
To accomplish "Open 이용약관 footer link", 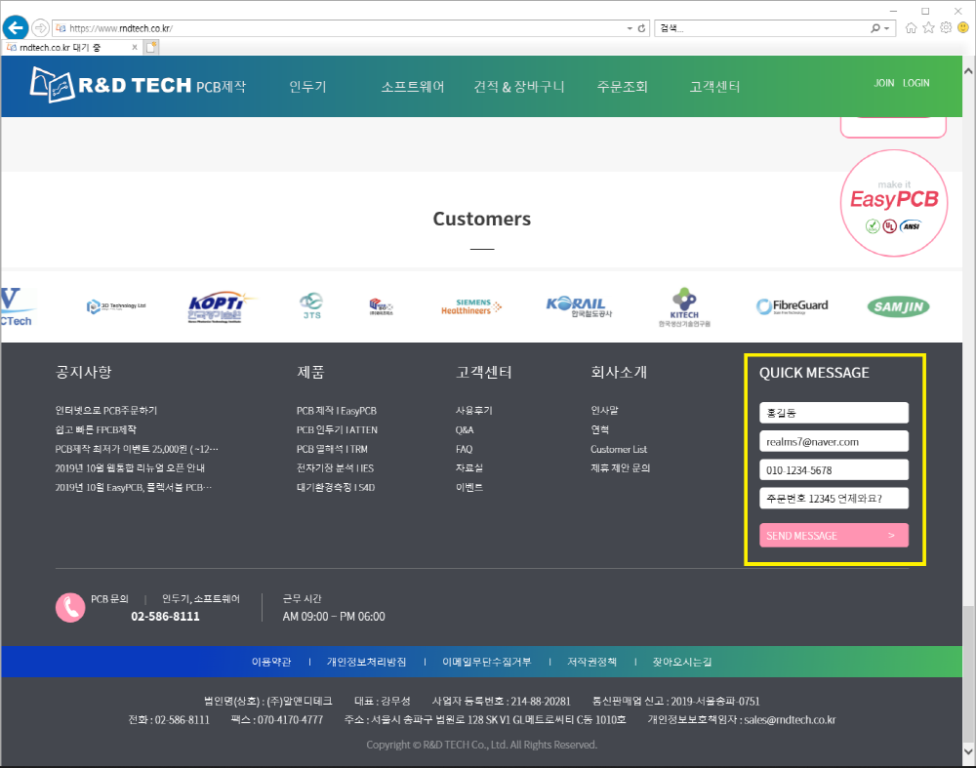I will click(270, 662).
